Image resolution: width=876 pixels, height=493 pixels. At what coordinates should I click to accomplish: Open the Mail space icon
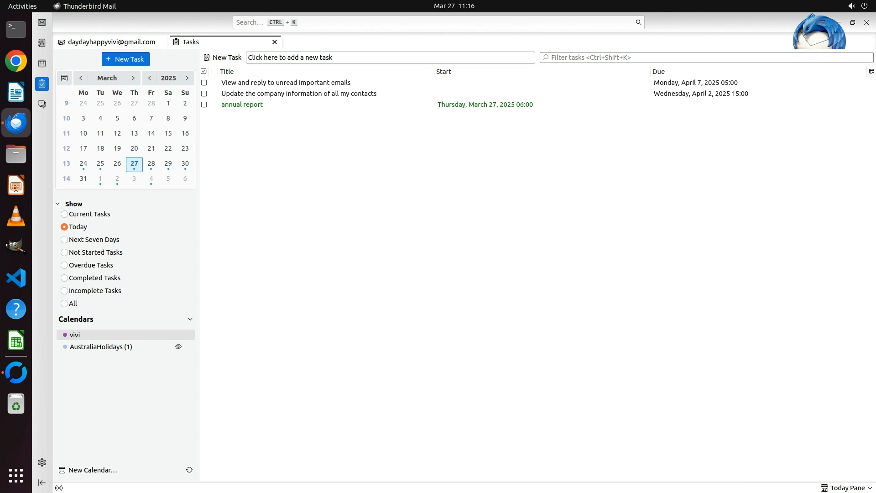42,22
